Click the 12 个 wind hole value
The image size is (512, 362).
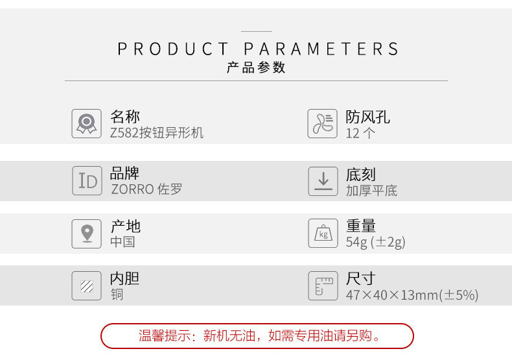360,133
